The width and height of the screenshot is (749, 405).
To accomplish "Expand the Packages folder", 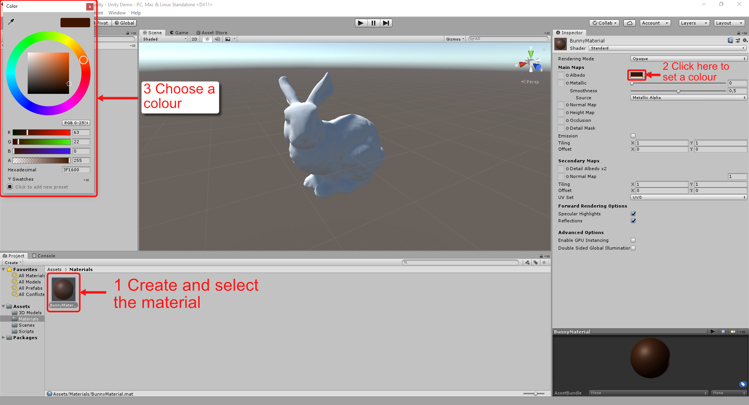I will [4, 338].
